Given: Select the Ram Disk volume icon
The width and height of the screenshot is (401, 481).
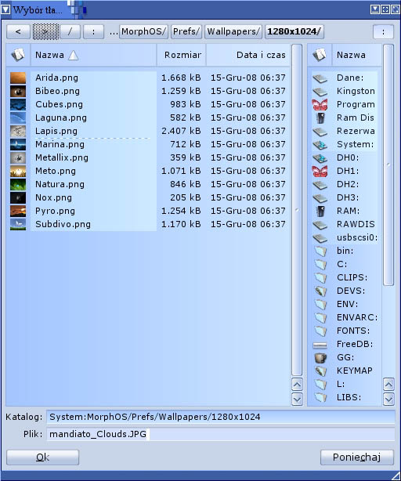Looking at the screenshot, I should pyautogui.click(x=320, y=118).
